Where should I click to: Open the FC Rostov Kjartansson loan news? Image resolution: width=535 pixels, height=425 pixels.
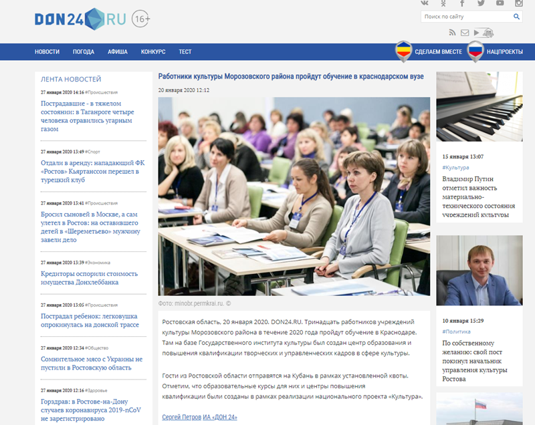click(x=92, y=172)
